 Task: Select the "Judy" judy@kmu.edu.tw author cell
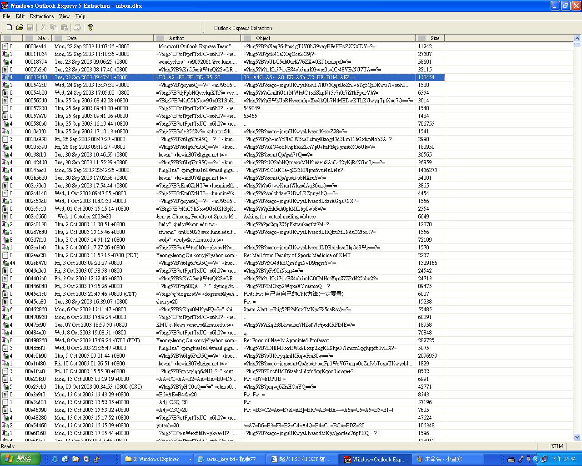tap(186, 224)
